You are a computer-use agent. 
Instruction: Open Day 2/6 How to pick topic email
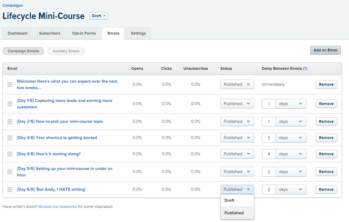[x=60, y=122]
